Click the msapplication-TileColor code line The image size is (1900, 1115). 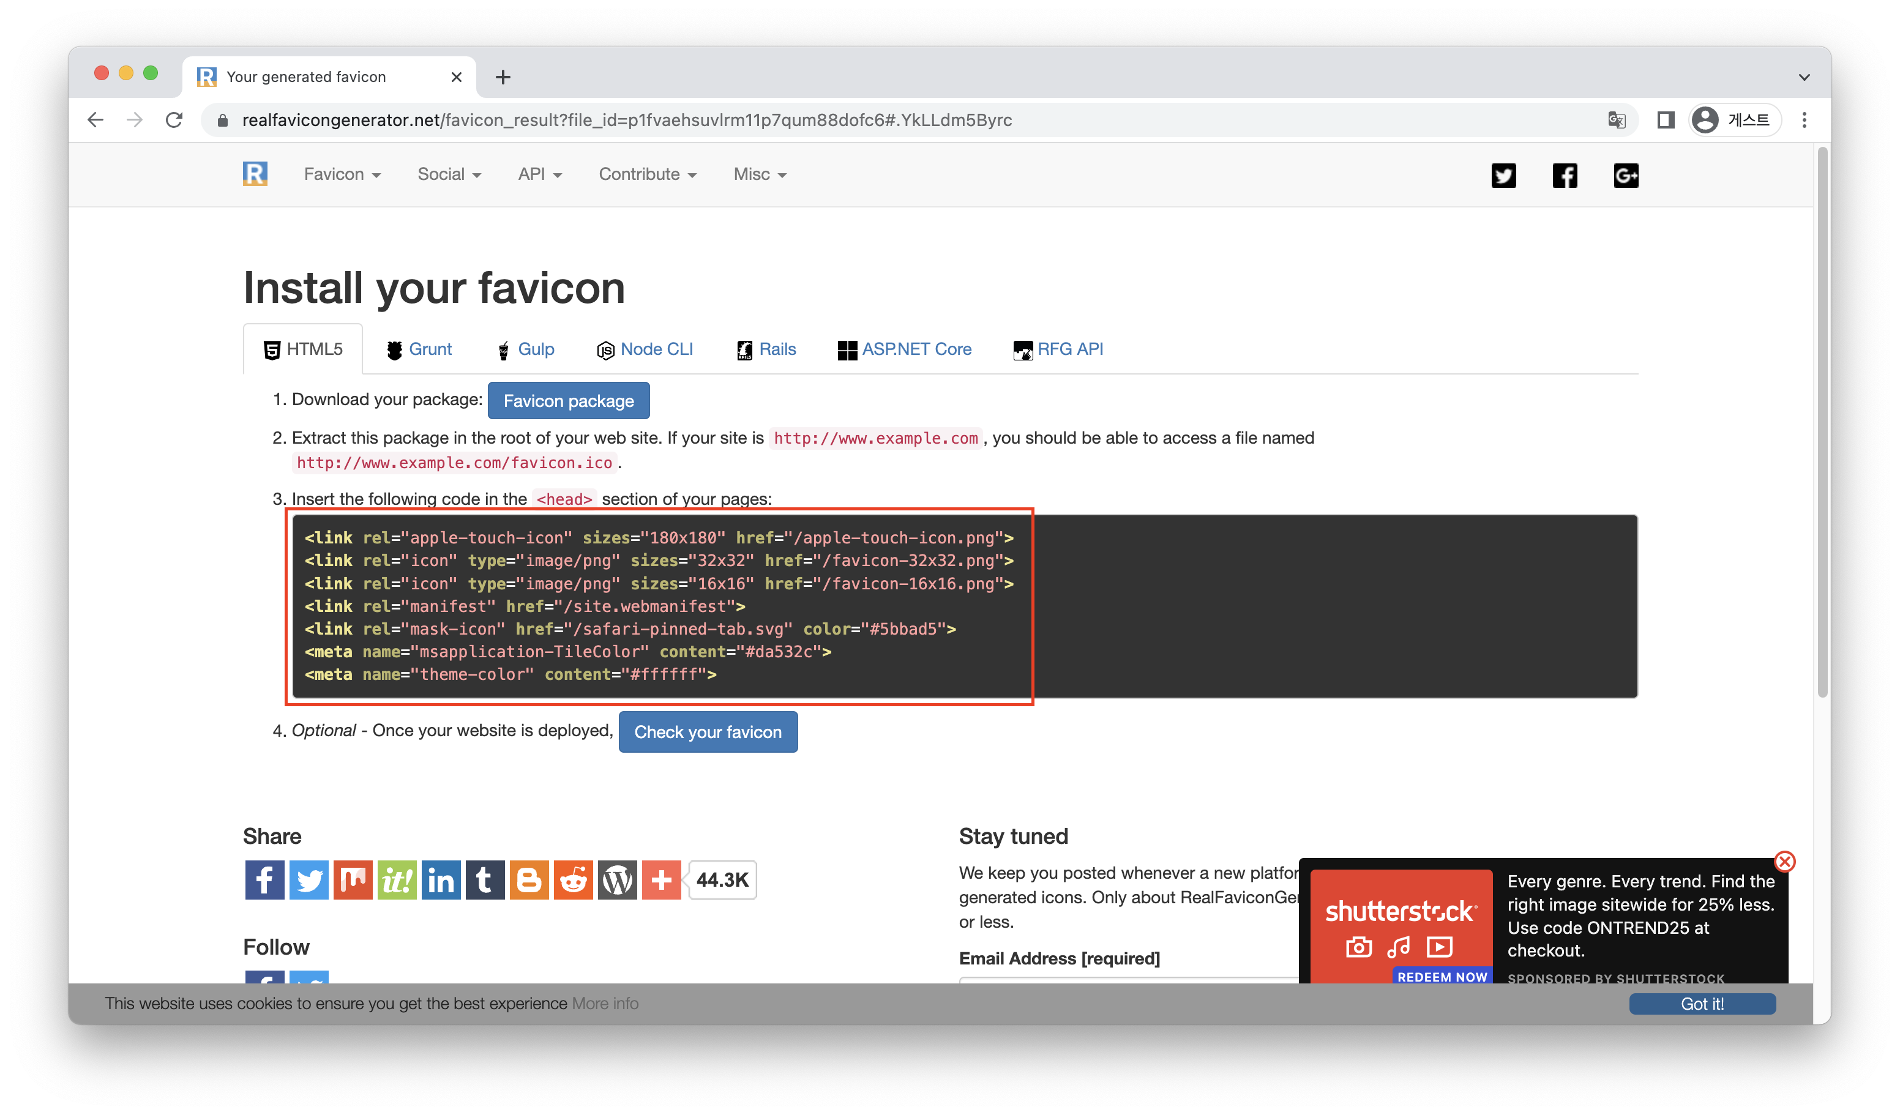(x=568, y=651)
